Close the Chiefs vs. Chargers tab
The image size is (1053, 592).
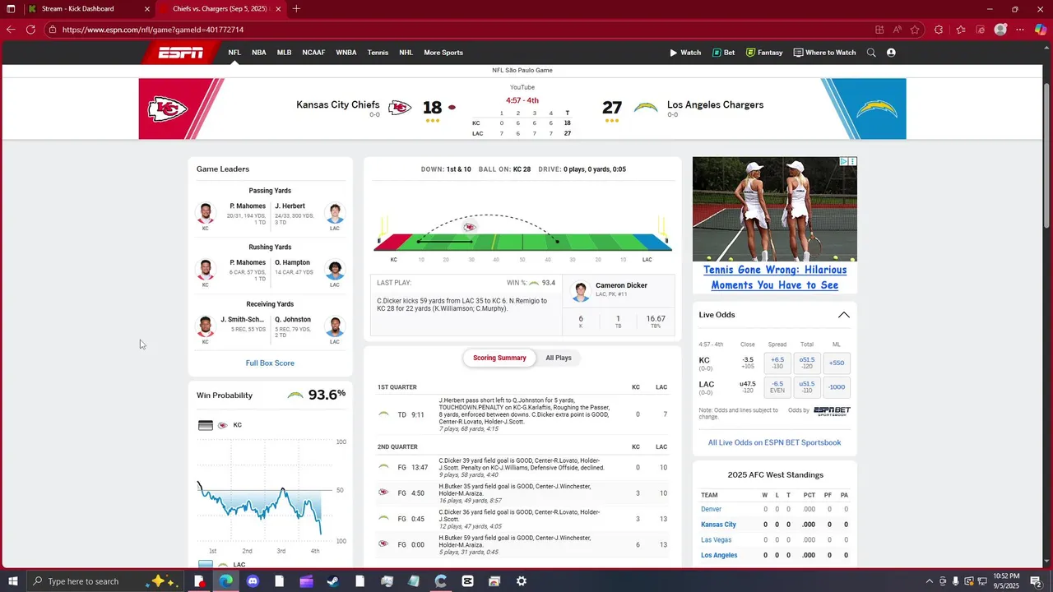[278, 9]
